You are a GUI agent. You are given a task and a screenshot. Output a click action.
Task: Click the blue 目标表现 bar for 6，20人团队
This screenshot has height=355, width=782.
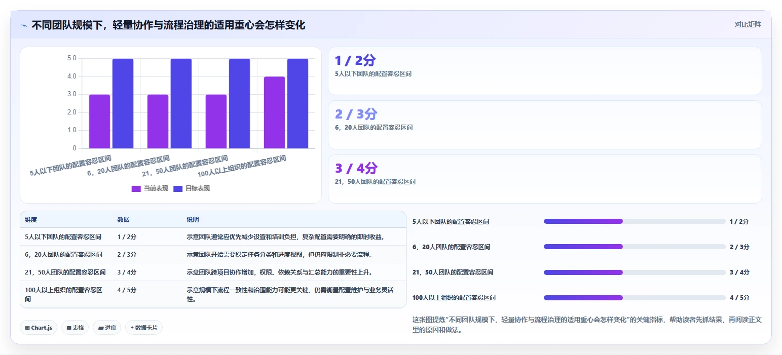point(181,103)
